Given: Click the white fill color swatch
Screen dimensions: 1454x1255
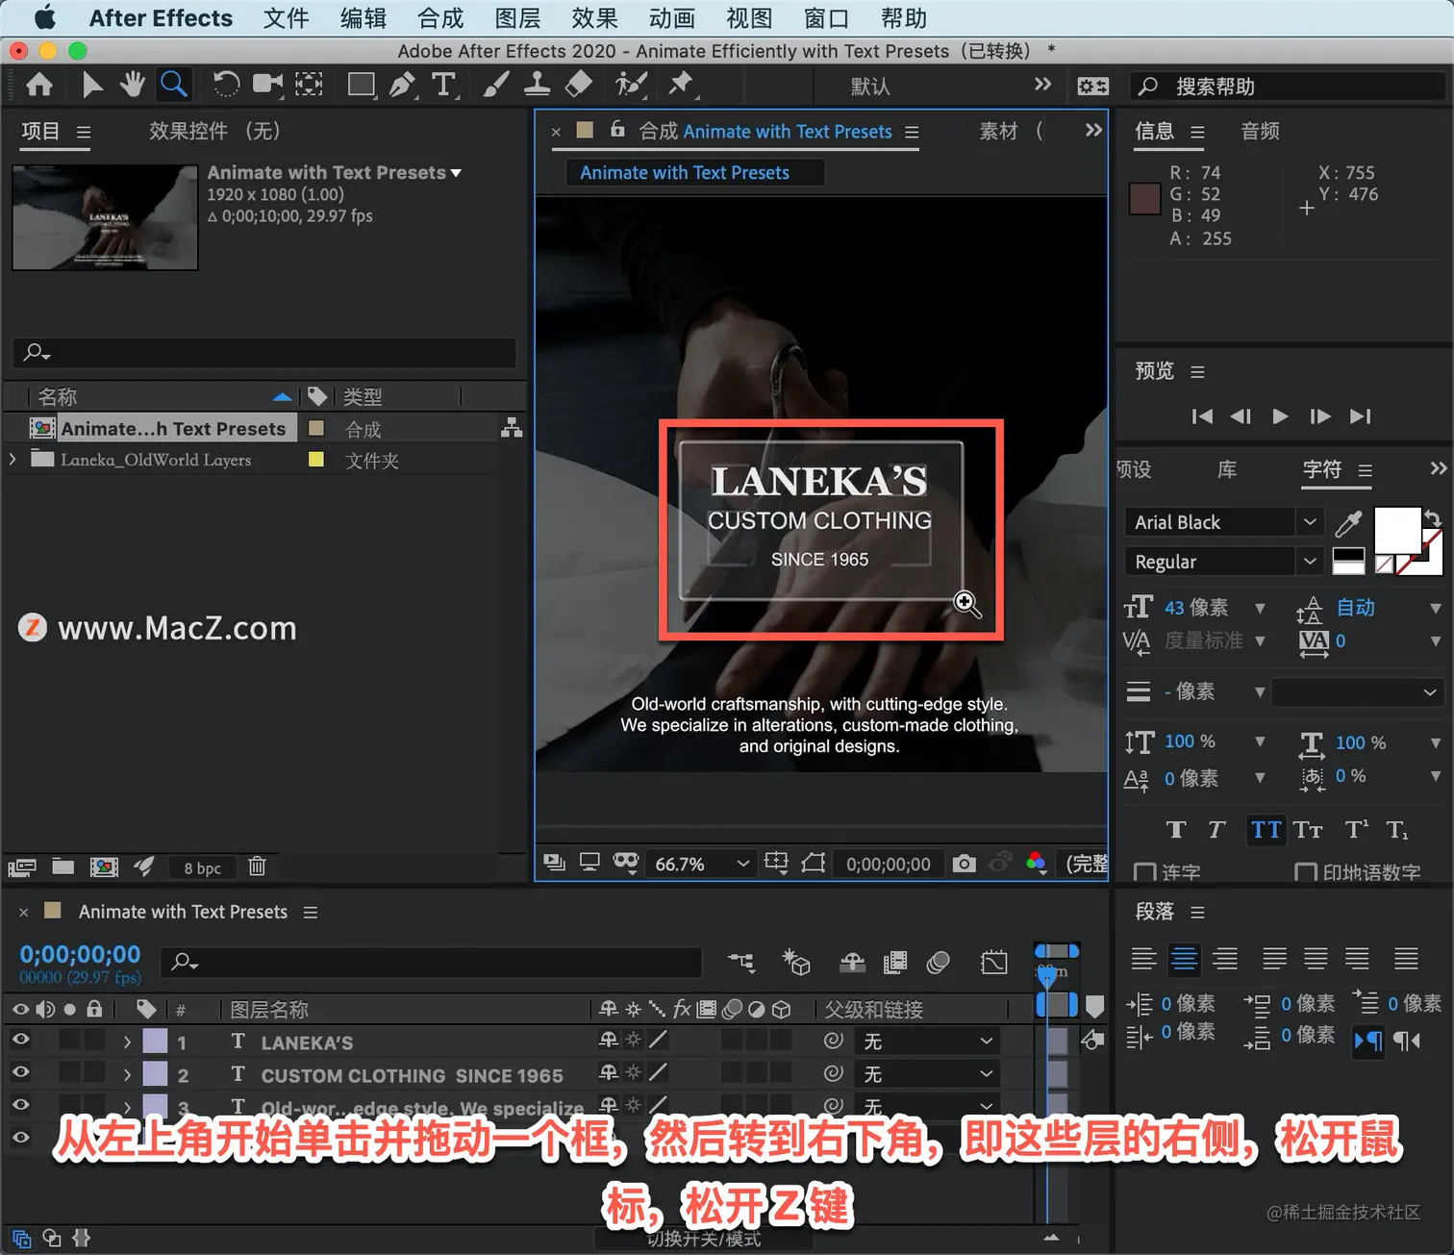Looking at the screenshot, I should pos(1396,530).
